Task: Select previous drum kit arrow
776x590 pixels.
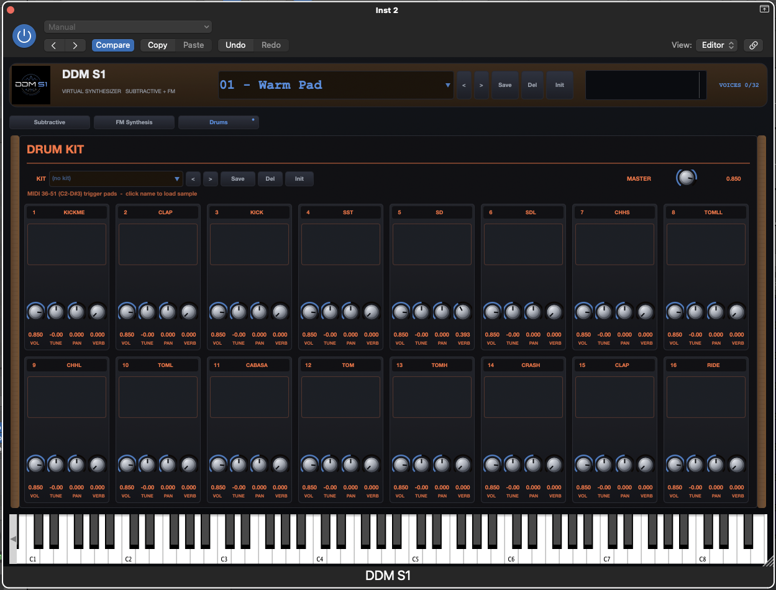Action: [x=193, y=179]
